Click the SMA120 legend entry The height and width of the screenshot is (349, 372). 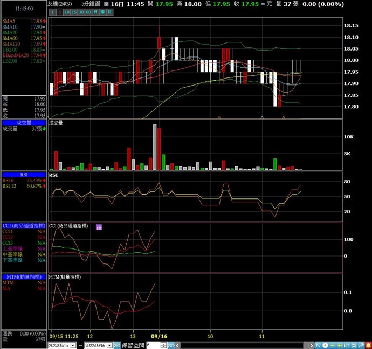[x=24, y=44]
